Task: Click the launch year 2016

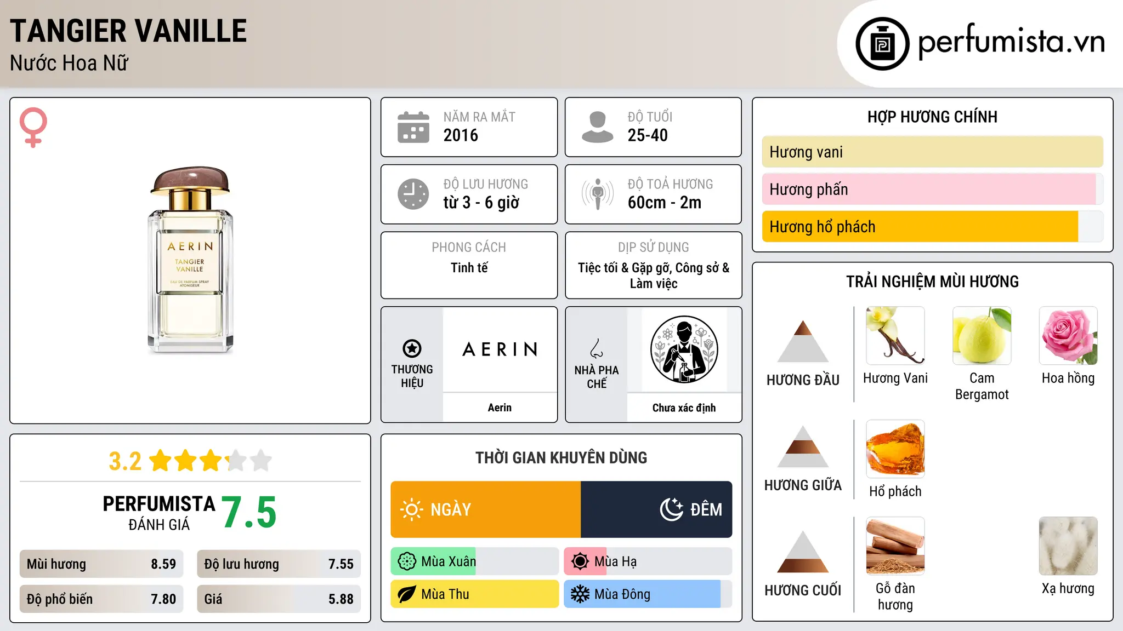Action: (461, 135)
